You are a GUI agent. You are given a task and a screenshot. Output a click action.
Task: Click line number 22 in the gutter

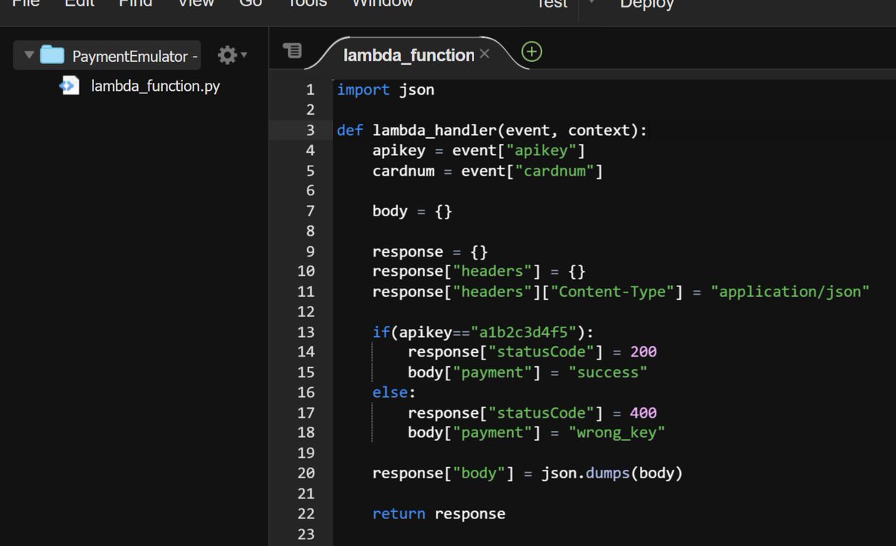click(306, 513)
